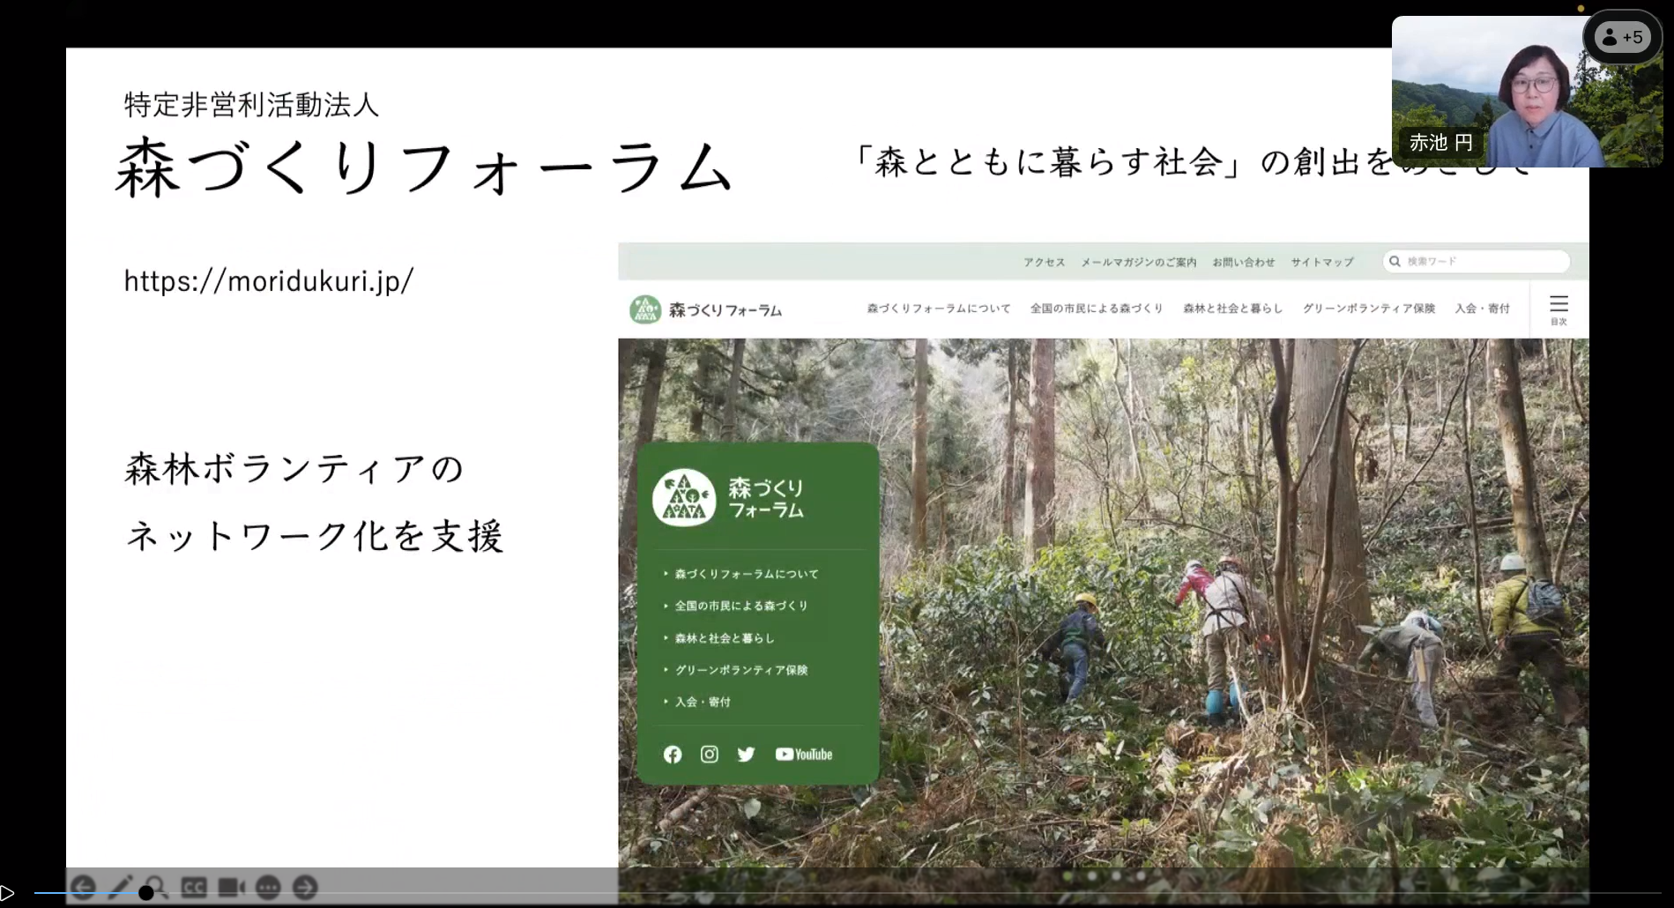The width and height of the screenshot is (1674, 908).
Task: Play the recorded video
Action: (x=7, y=892)
